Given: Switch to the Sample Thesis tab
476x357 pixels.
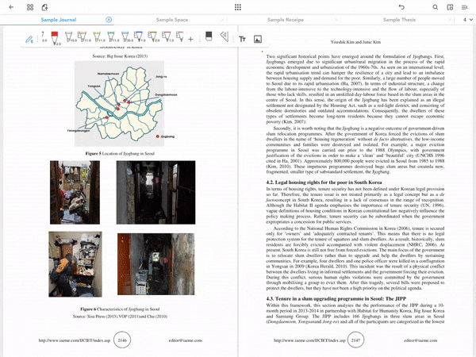Looking at the screenshot, I should 399,20.
